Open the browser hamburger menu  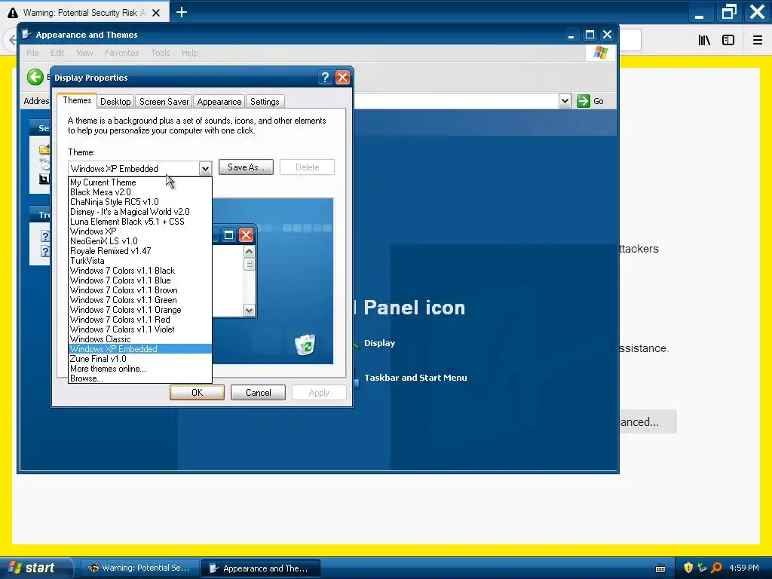pos(758,40)
